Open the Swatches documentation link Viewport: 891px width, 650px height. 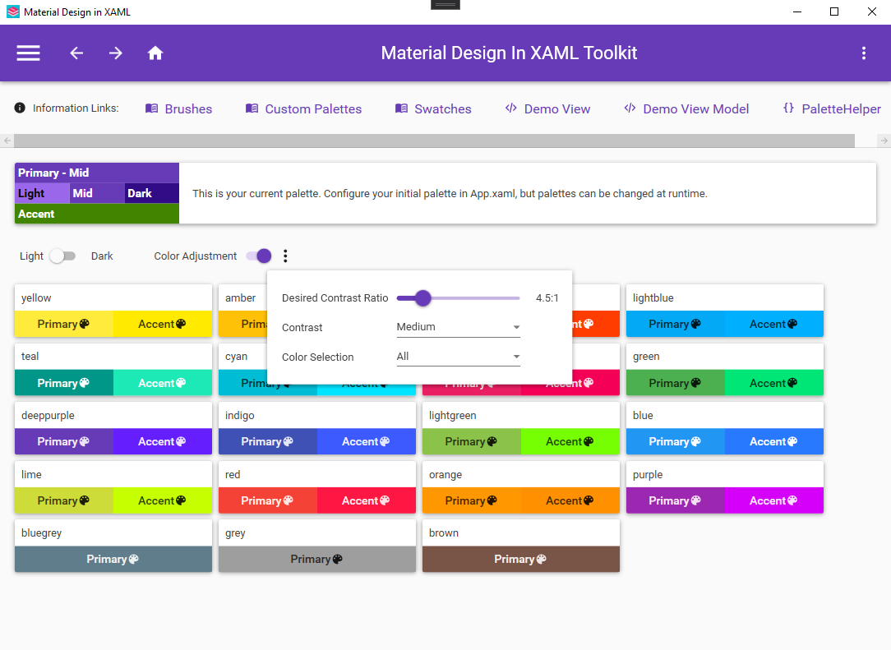433,108
